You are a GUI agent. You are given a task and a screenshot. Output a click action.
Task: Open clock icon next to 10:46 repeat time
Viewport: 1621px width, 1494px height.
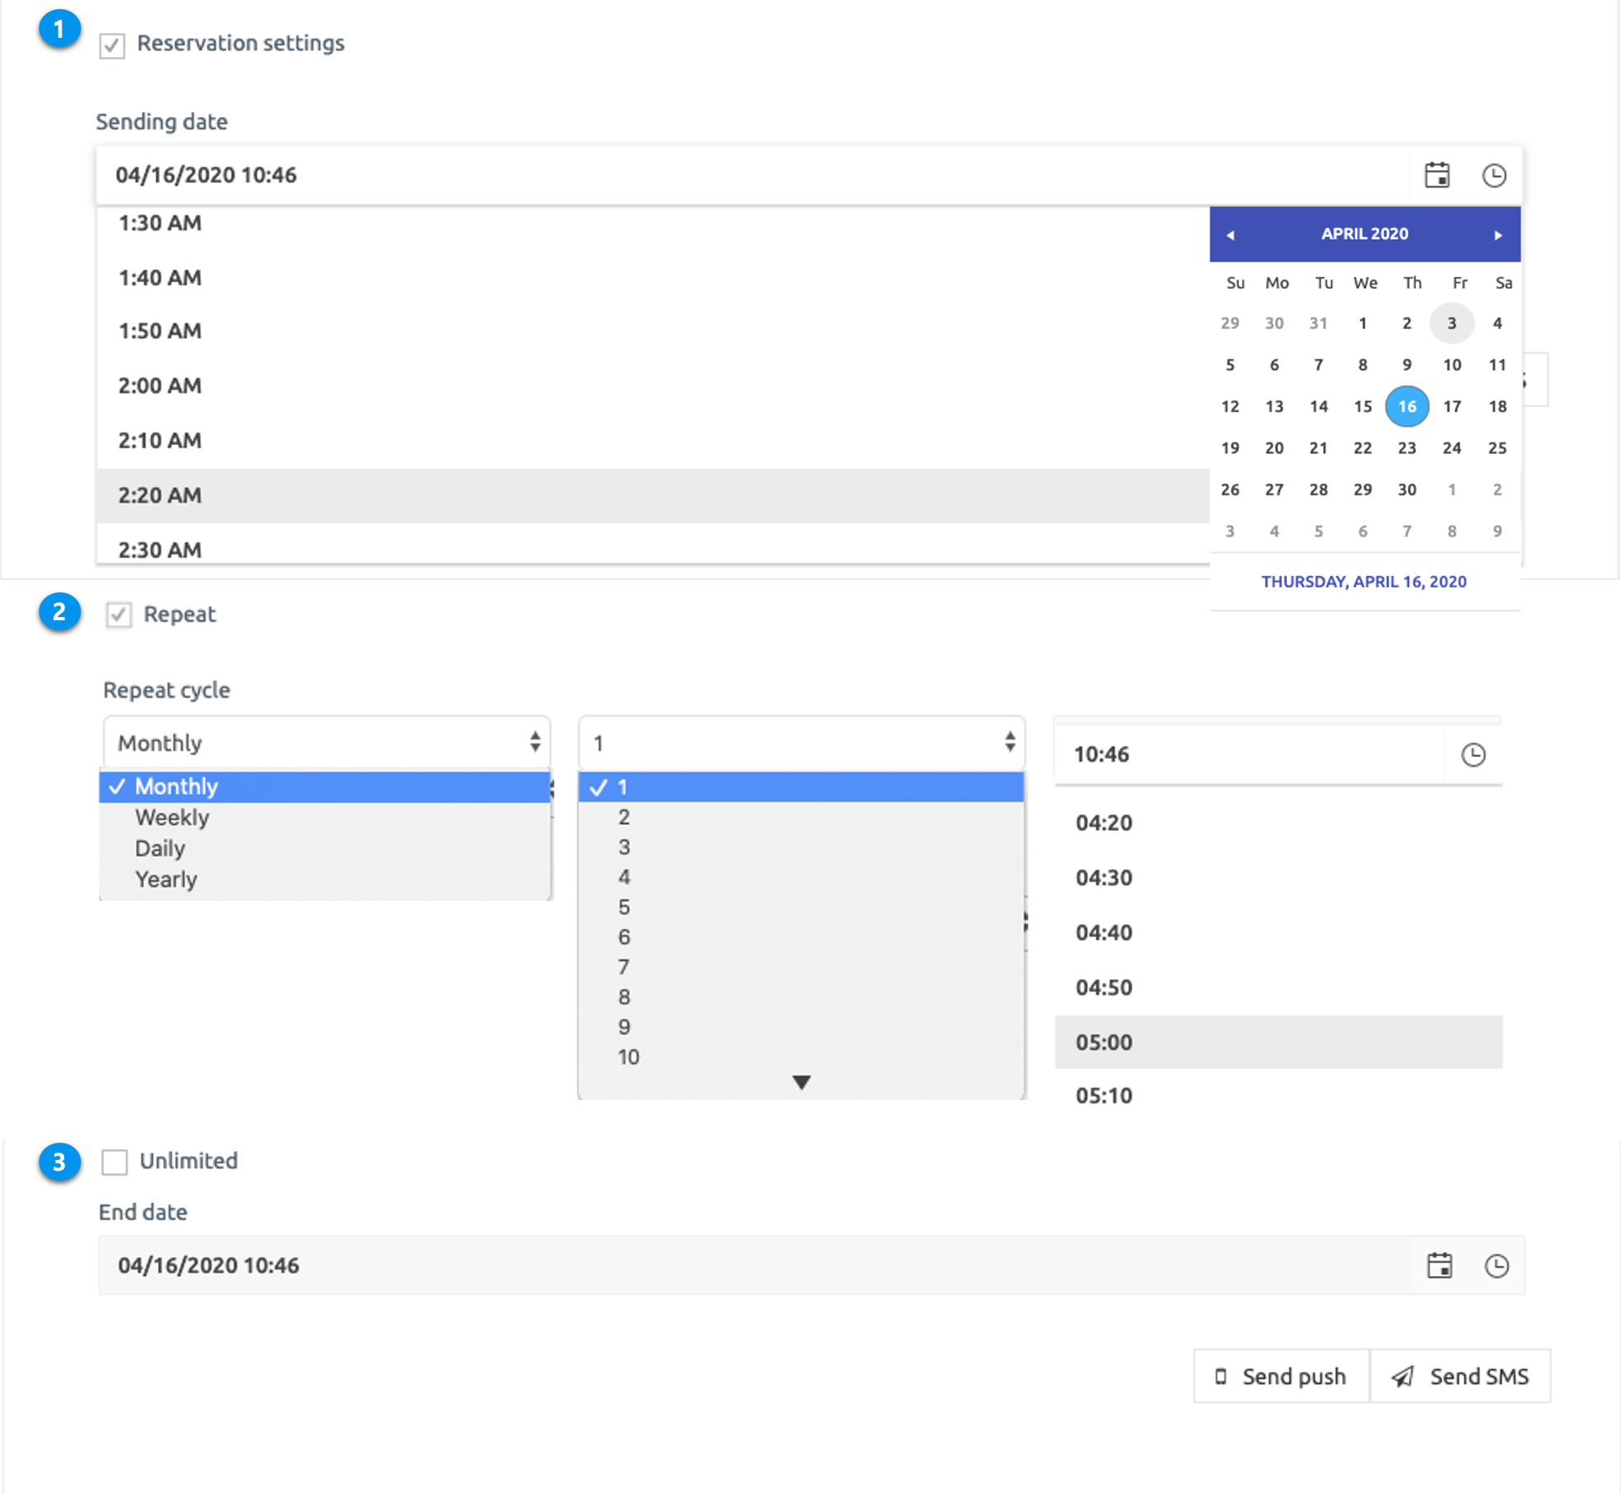(x=1473, y=755)
